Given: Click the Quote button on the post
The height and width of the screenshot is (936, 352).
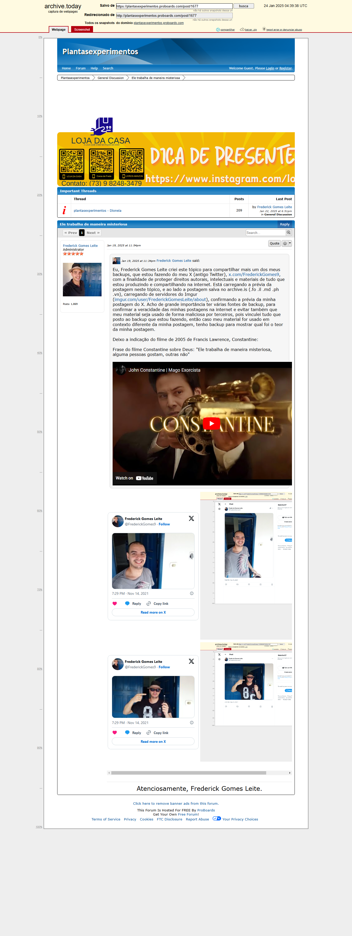Looking at the screenshot, I should (275, 243).
